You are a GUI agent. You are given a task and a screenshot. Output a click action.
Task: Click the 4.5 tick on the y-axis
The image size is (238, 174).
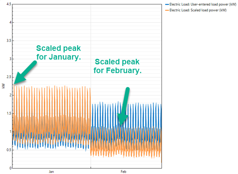(8, 4)
